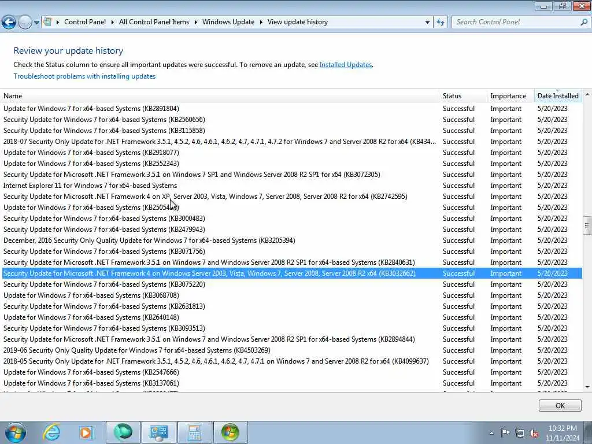Select the 2019-06 KB4503269 quality update row
592x444 pixels.
click(292, 350)
